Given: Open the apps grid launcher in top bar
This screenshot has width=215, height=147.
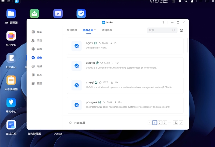Looking at the screenshot, I should (8, 1).
